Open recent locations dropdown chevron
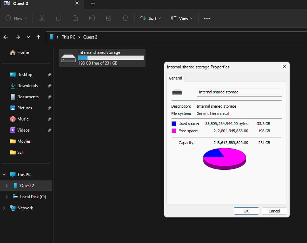Viewport: 307px width, 243px height. click(28, 37)
